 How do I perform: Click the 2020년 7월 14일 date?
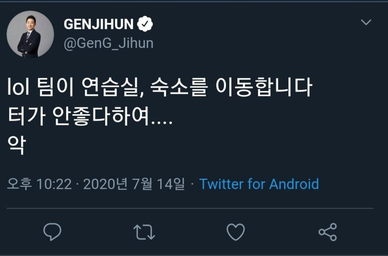click(x=134, y=184)
